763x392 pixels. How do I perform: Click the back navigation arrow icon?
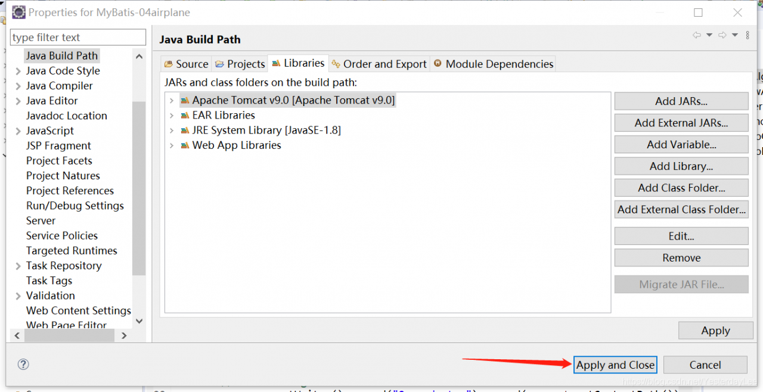click(697, 35)
